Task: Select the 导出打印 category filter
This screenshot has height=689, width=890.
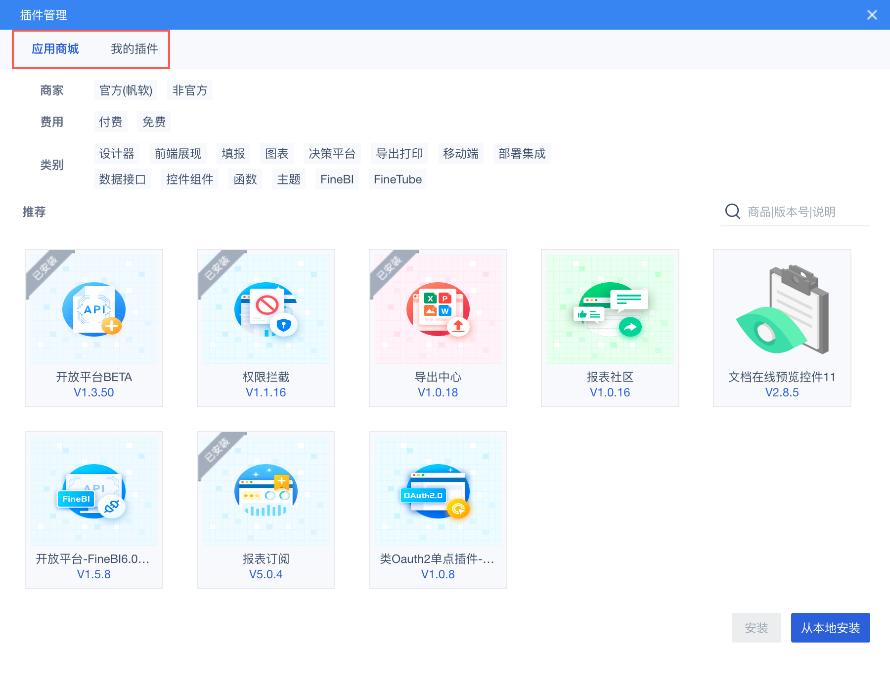Action: (x=400, y=153)
